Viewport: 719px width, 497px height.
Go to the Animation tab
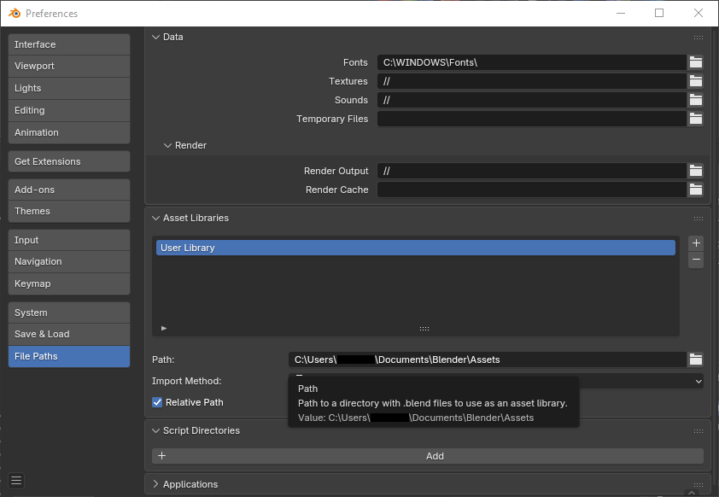(x=69, y=132)
